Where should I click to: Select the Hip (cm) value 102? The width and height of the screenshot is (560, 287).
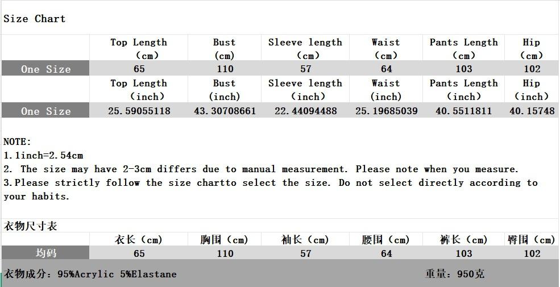(532, 69)
